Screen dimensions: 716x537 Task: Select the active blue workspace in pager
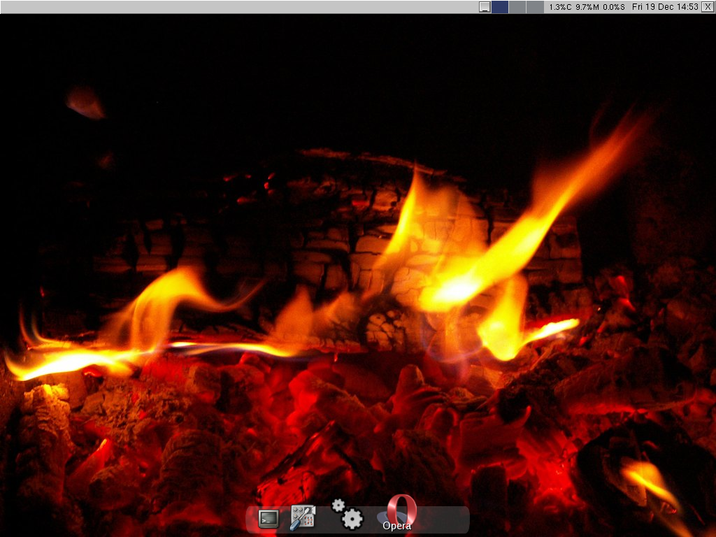[x=500, y=7]
